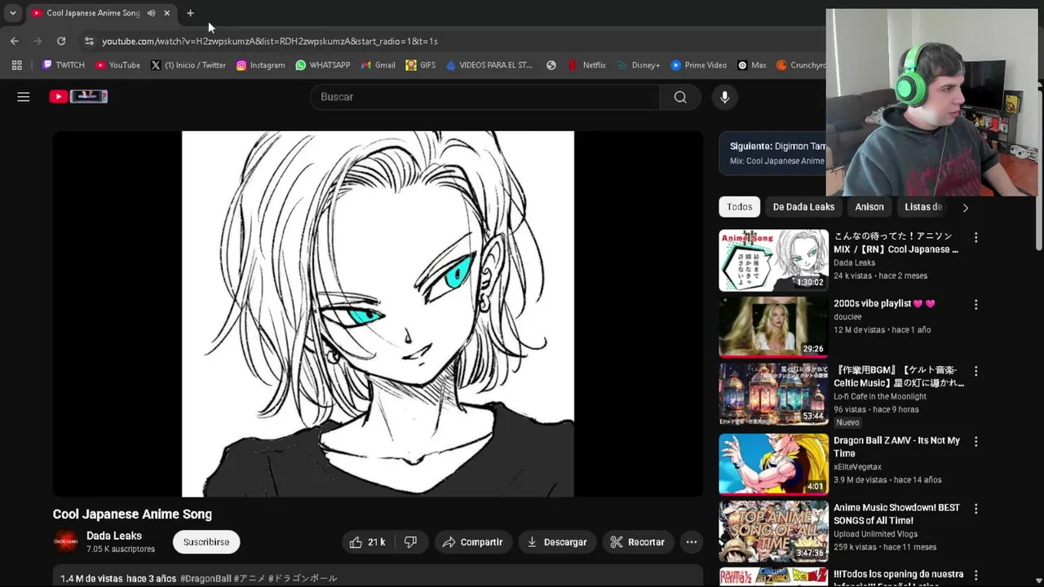1044x587 pixels.
Task: Close the Cool Japanese Anime Song tab
Action: [166, 13]
